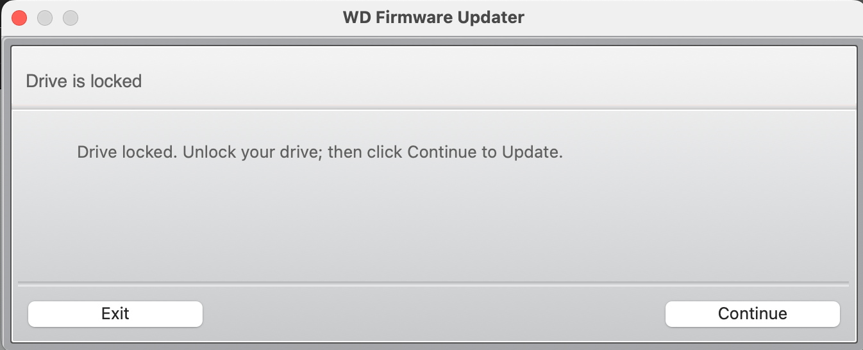This screenshot has height=350, width=863.
Task: Click the 'Drive locked. Unlock your drive' message
Action: pyautogui.click(x=319, y=153)
